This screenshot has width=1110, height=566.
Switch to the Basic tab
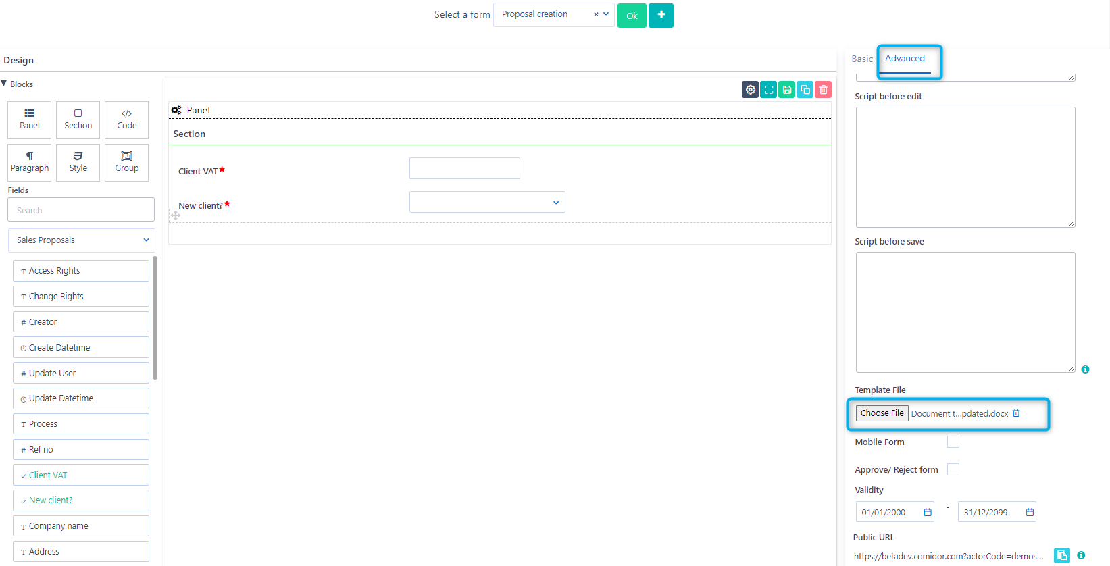point(862,59)
